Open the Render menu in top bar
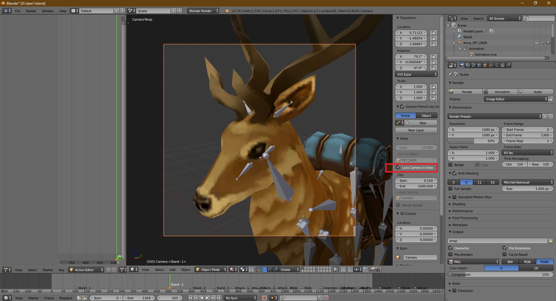 click(x=31, y=11)
